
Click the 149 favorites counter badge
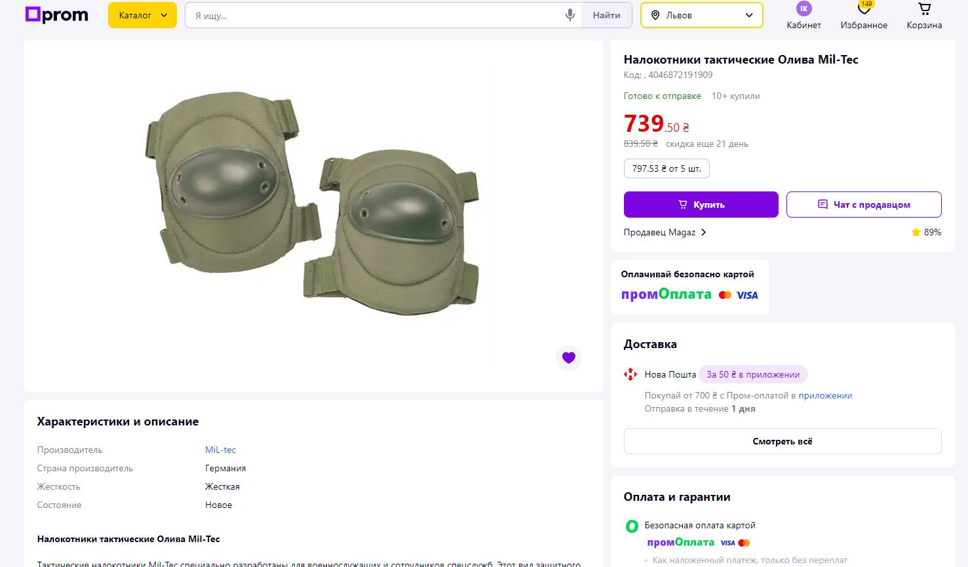tap(866, 4)
